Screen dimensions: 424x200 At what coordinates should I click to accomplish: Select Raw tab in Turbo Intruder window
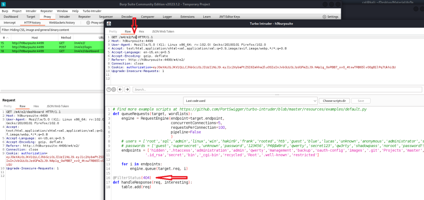[x=128, y=31]
